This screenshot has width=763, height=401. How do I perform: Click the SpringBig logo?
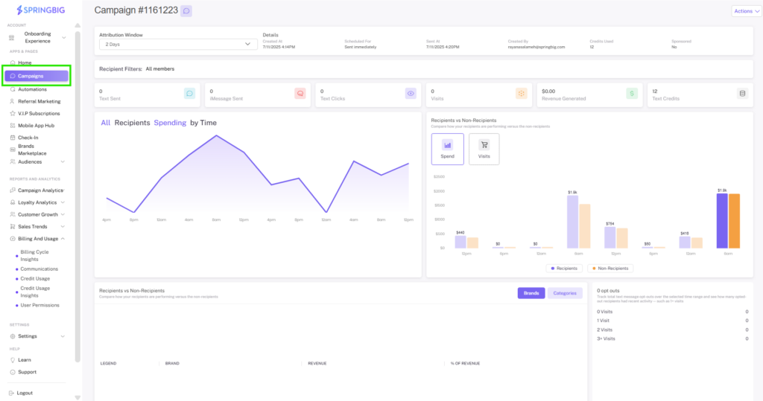pos(41,10)
